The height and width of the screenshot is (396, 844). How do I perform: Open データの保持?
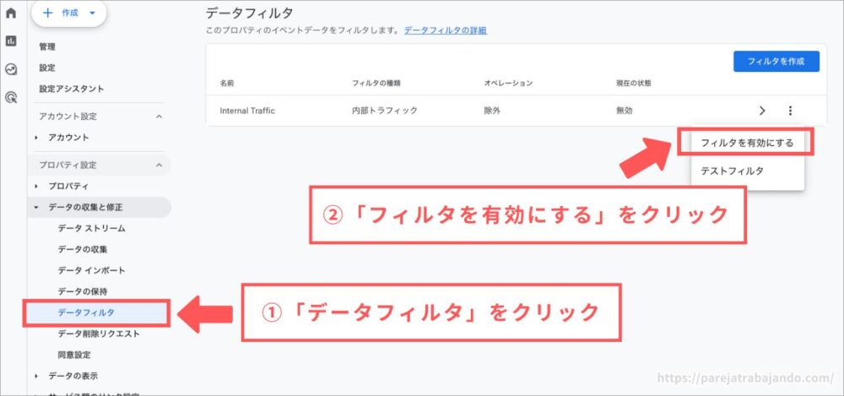coord(83,291)
